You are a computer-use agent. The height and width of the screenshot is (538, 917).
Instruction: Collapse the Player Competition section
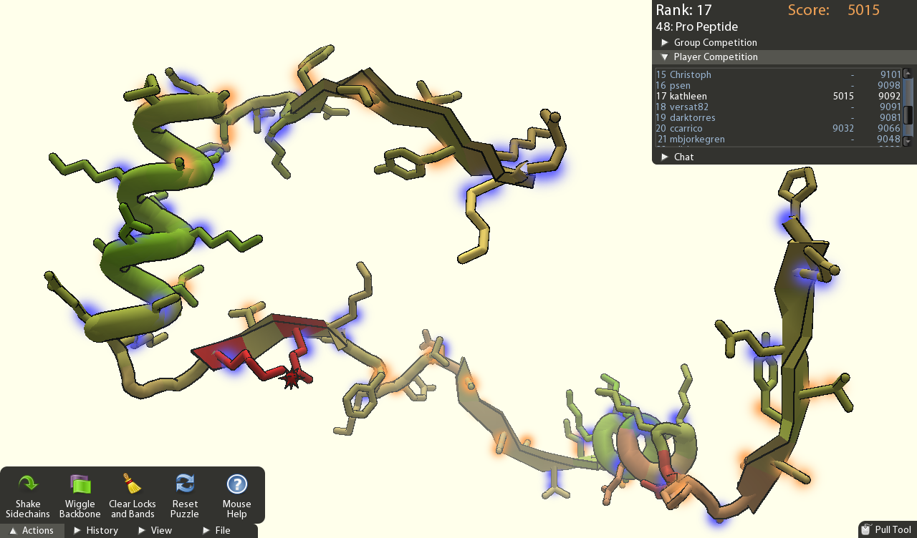tap(714, 57)
